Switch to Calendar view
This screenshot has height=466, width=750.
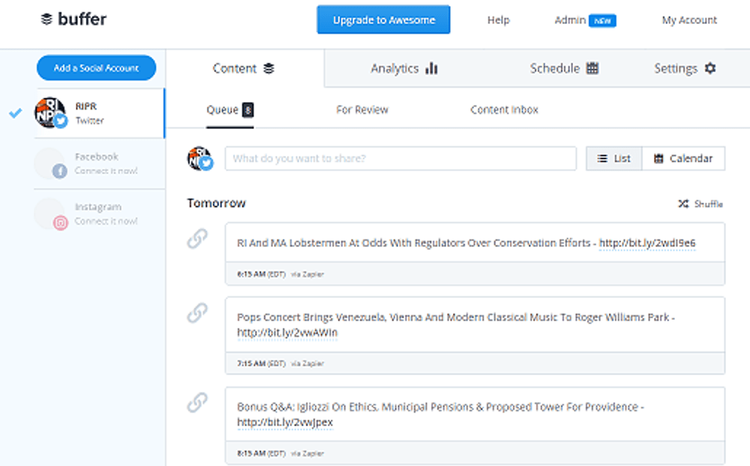[x=683, y=158]
